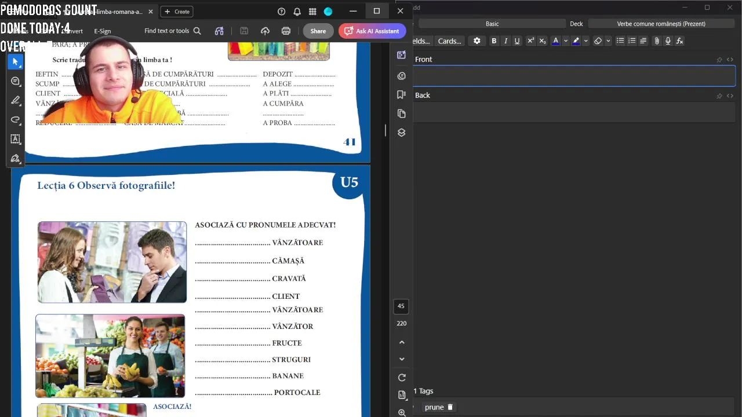
Task: Open the page display document icon
Action: pos(402,395)
